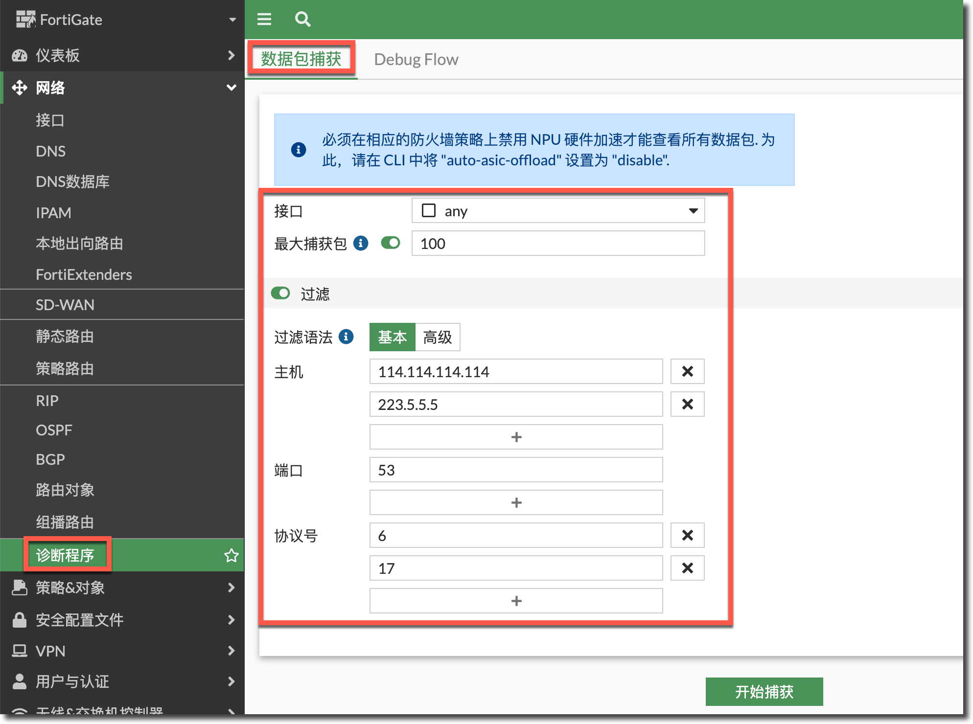This screenshot has height=724, width=973.
Task: Click the favorite star next to 诊断程序
Action: [231, 555]
